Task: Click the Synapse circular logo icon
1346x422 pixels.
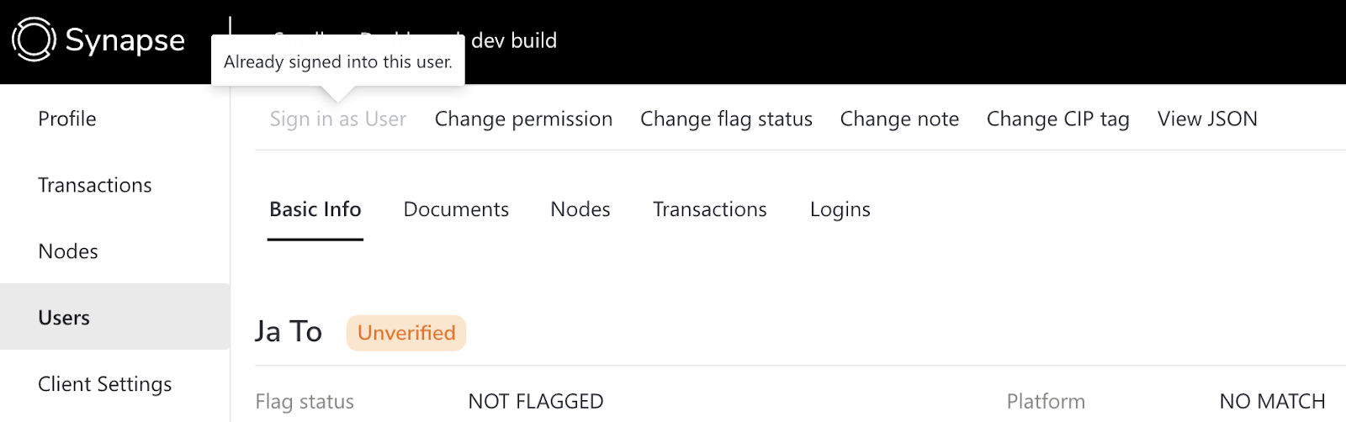Action: (34, 40)
